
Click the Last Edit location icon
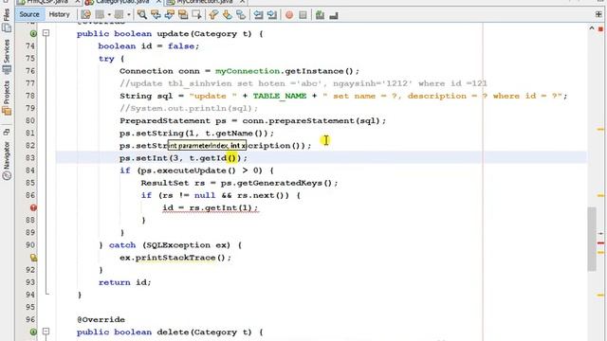tap(86, 15)
